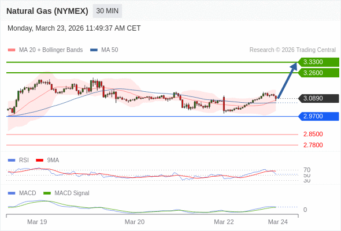Click the 3.0890 current price tag
The image size is (341, 231).
point(318,98)
